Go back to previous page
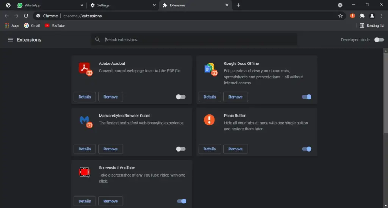This screenshot has height=208, width=388. (x=7, y=16)
